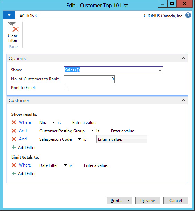Remove the No. filter with red X

pyautogui.click(x=14, y=122)
